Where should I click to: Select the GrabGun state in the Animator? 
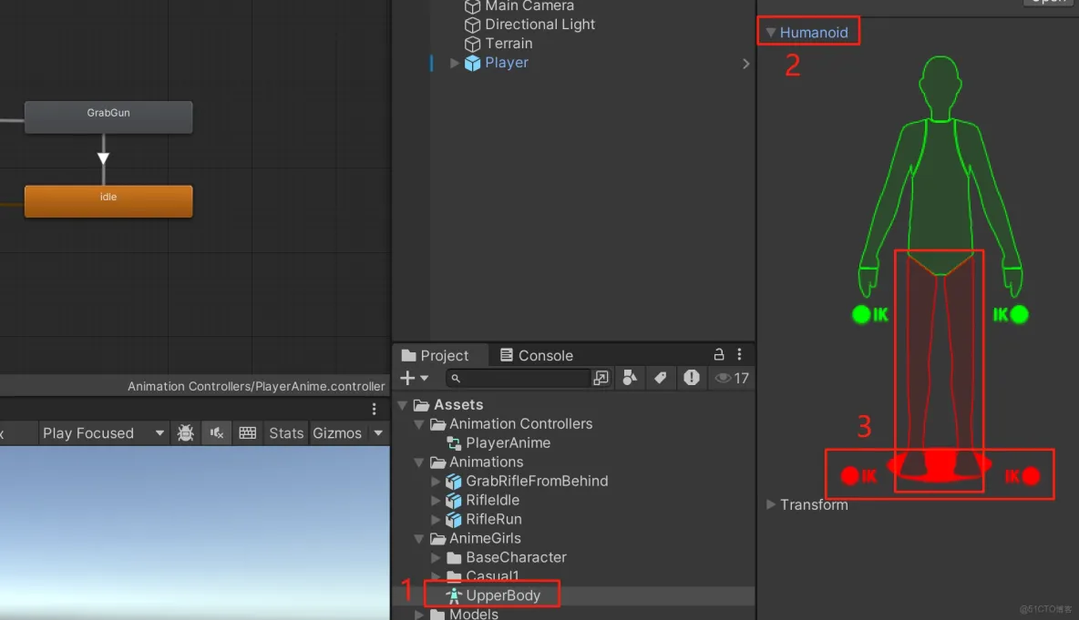[108, 117]
